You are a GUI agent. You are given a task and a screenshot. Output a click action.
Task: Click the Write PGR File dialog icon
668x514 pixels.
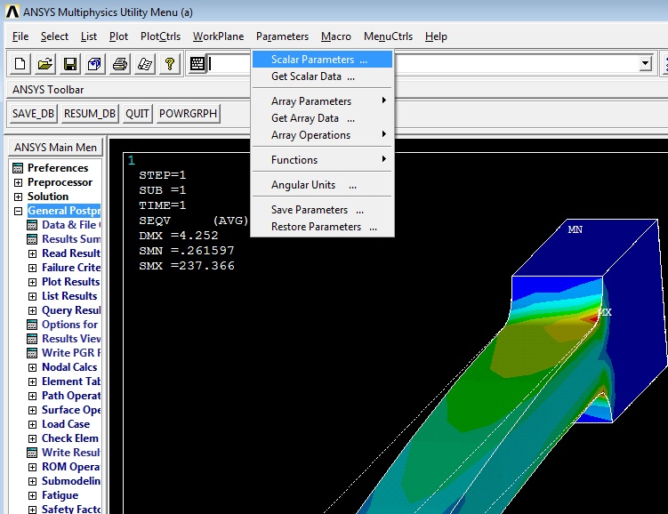coord(32,353)
